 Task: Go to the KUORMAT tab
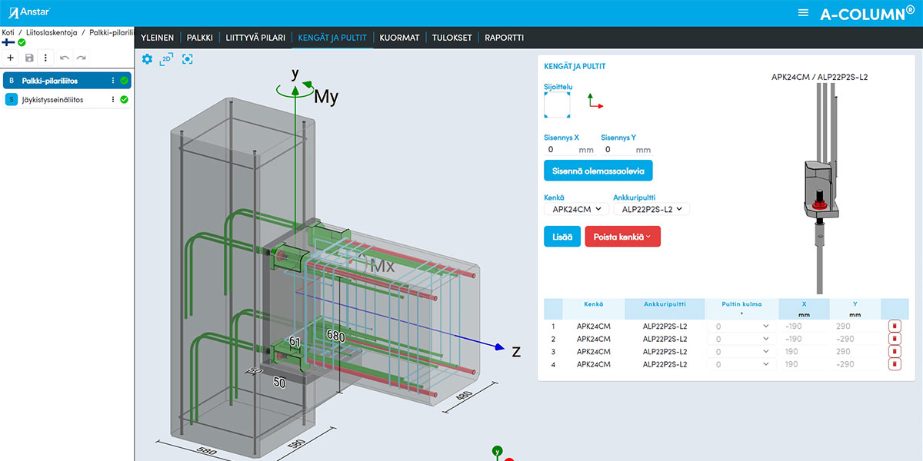coord(399,37)
